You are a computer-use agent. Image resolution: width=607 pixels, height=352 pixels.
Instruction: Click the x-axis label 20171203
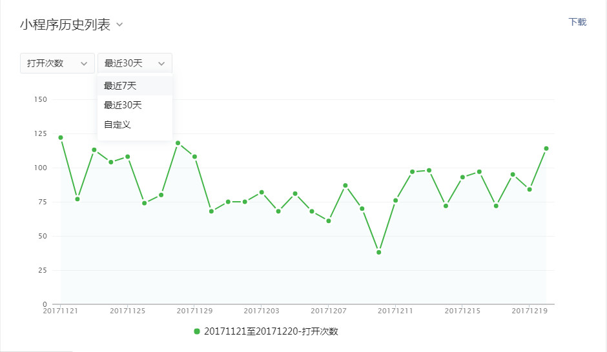click(262, 311)
